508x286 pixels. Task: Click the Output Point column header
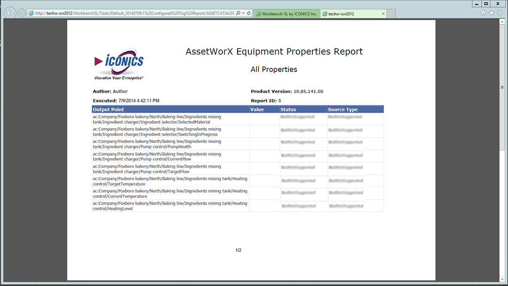109,110
